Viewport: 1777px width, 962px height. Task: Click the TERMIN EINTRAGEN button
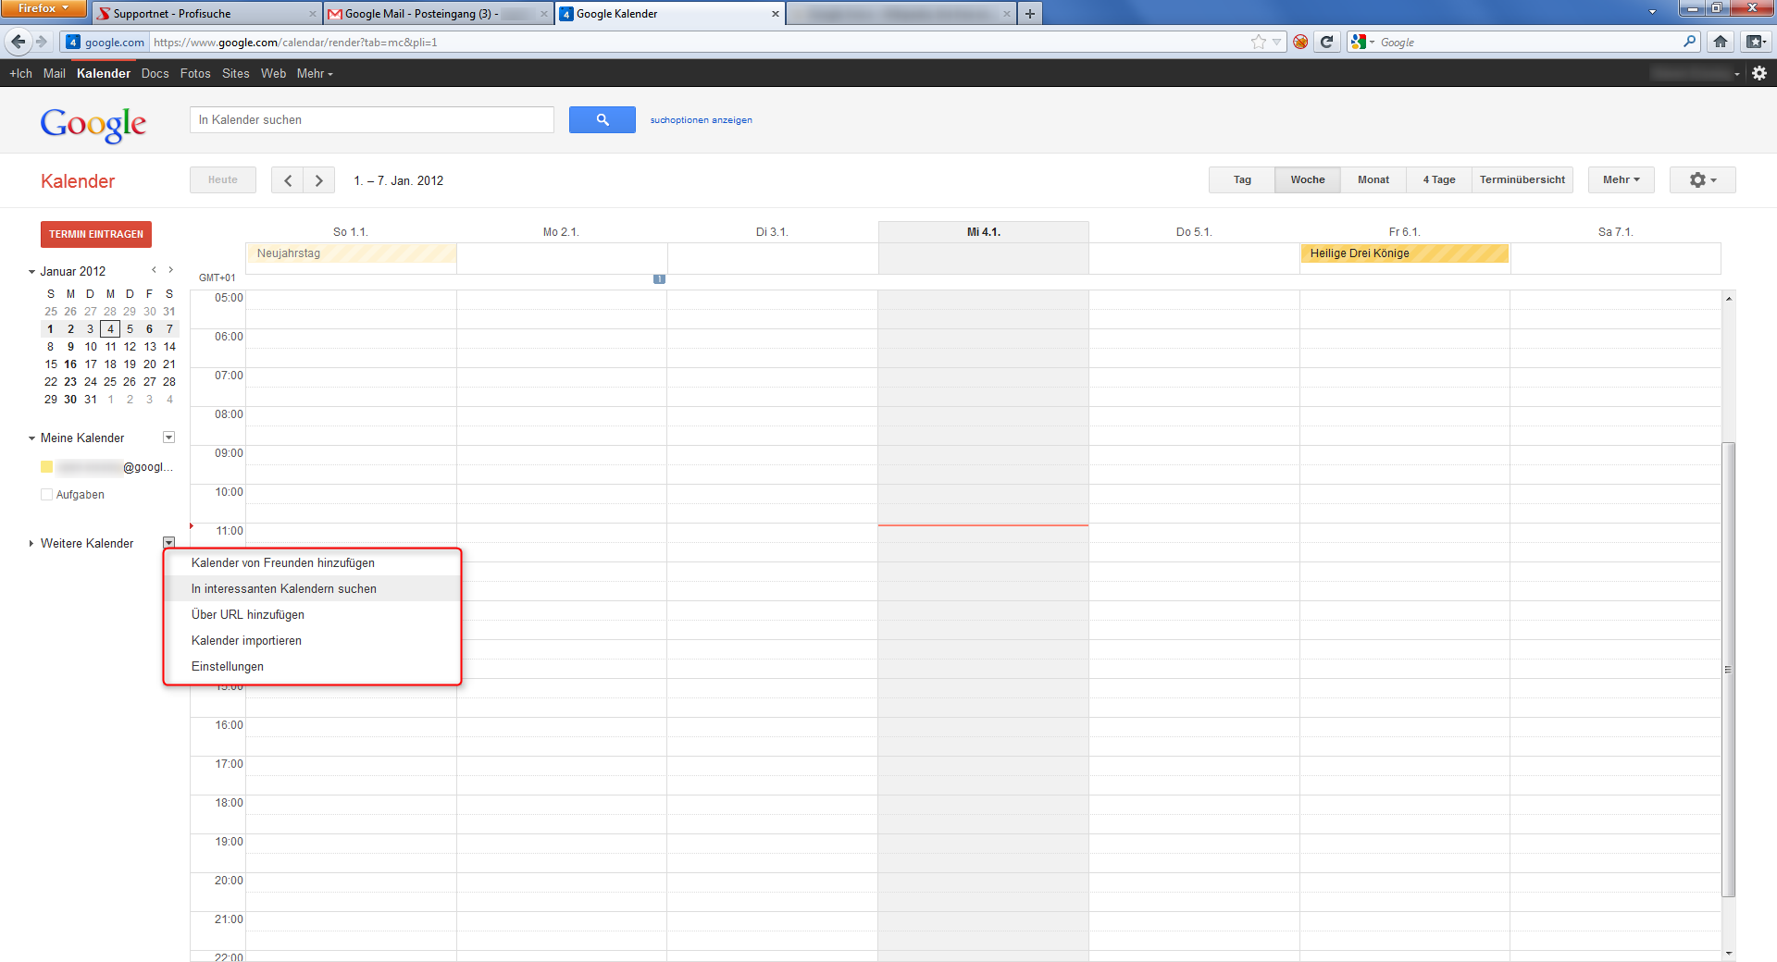(x=95, y=234)
